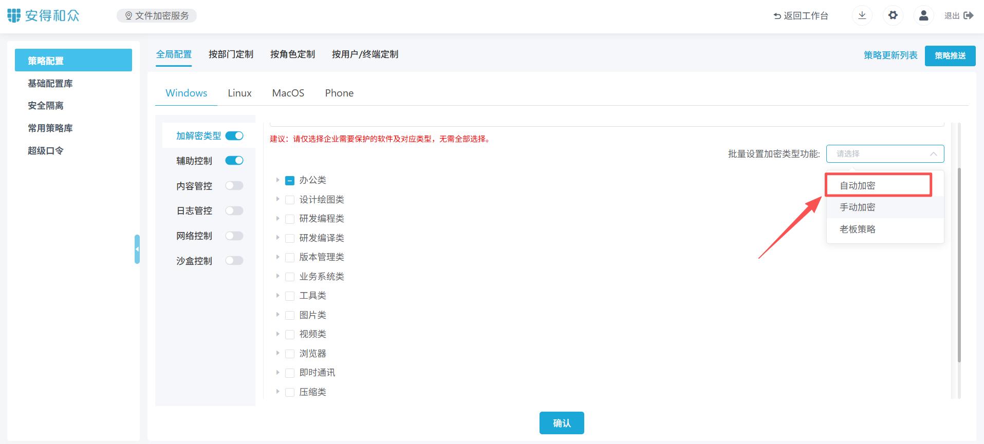Toggle the 加解密类型 switch

(234, 136)
